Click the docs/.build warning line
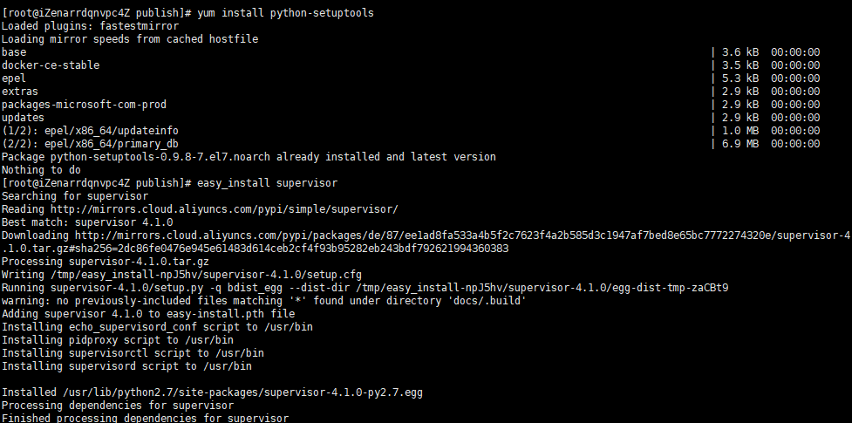The width and height of the screenshot is (852, 423). tap(264, 301)
